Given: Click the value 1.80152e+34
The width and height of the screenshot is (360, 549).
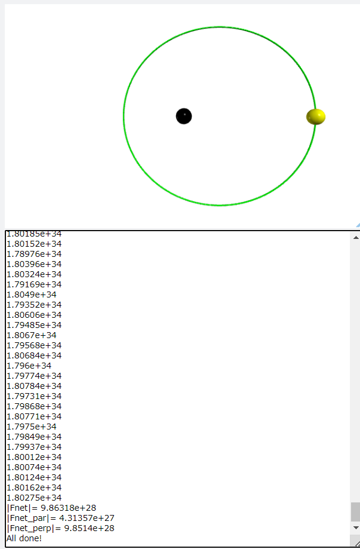Looking at the screenshot, I should click(x=34, y=244).
